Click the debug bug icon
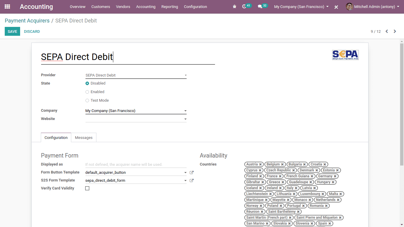This screenshot has height=227, width=404. (x=235, y=7)
